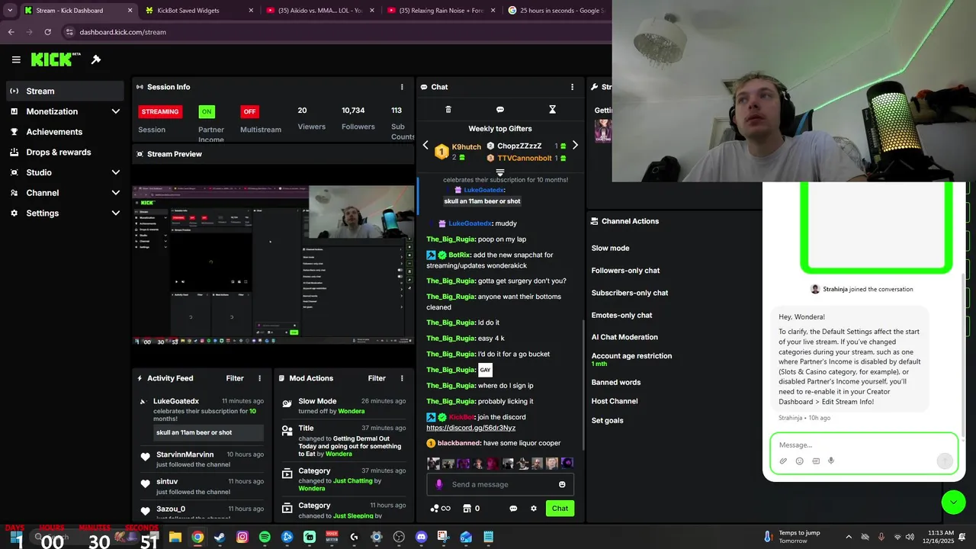
Task: Open Instagram from the taskbar
Action: (242, 537)
